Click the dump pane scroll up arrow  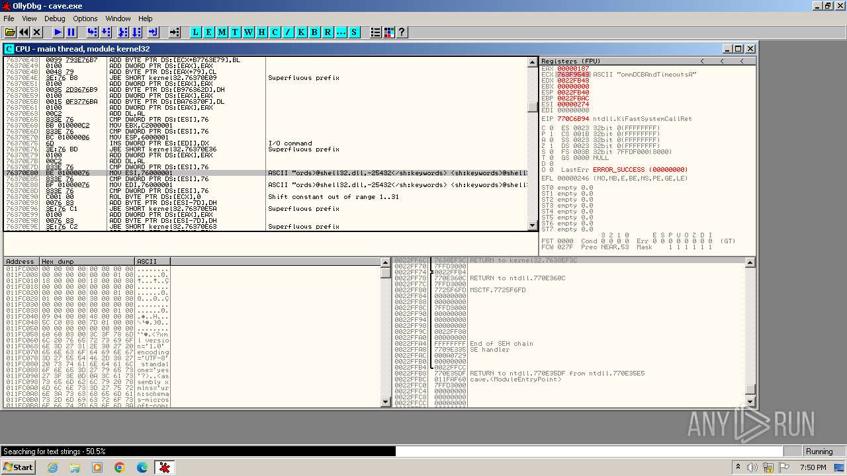(386, 262)
